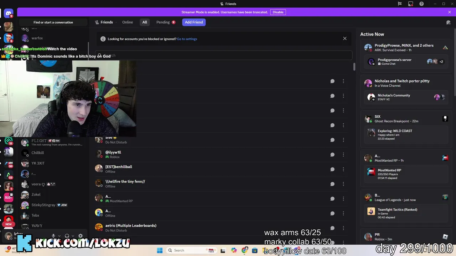The image size is (456, 256).
Task: Open DM with warfox
Action: pyautogui.click(x=53, y=38)
